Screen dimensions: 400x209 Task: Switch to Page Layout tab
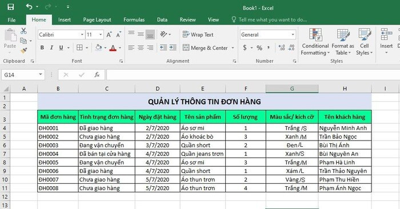97,19
